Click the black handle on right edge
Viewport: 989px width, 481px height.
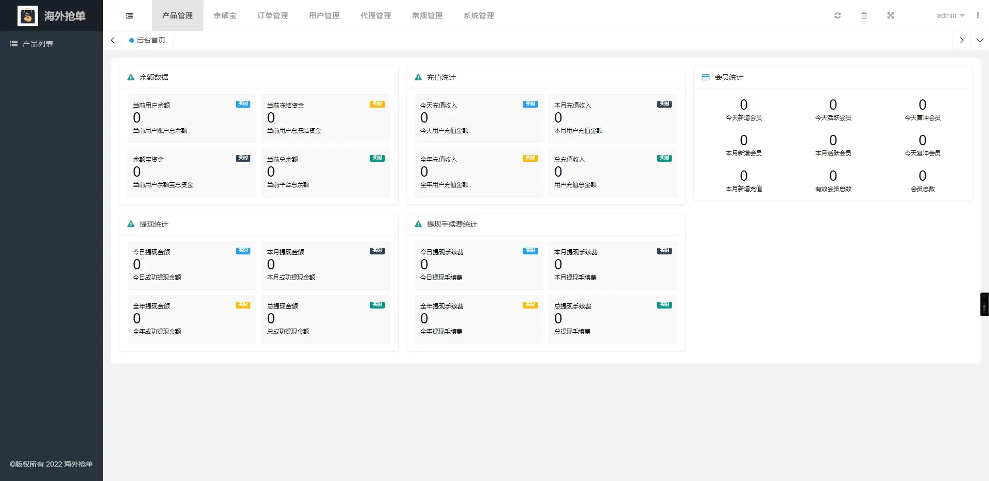[984, 304]
